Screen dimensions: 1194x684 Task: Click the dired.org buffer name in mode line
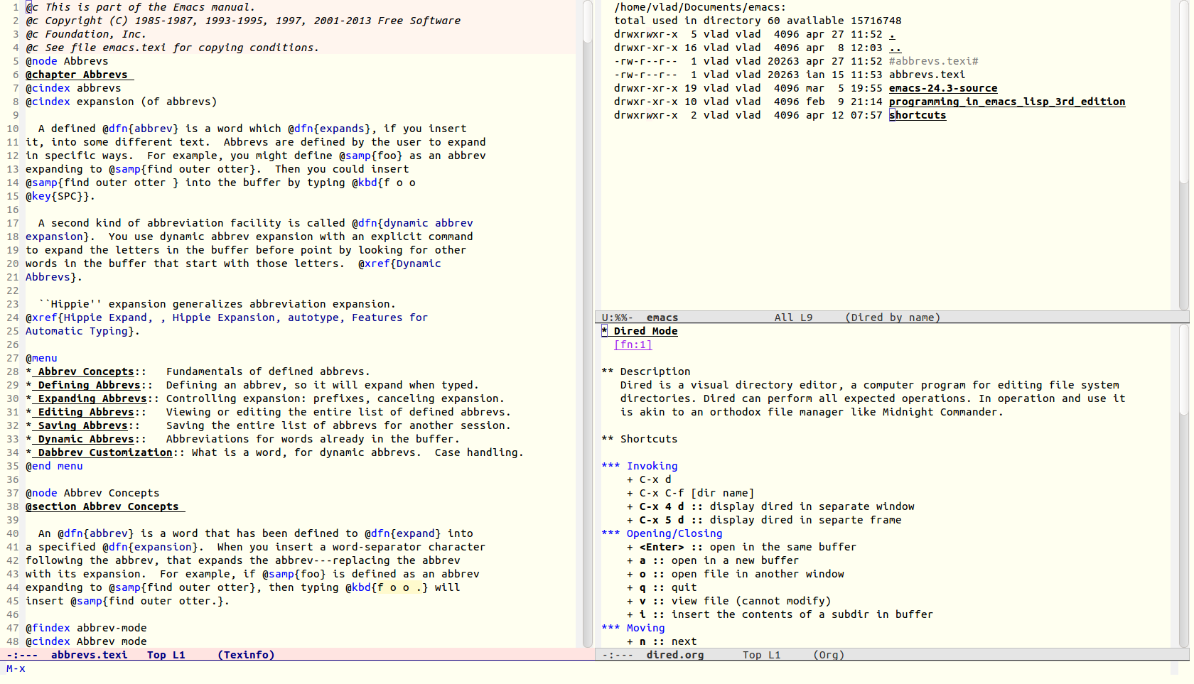pos(675,655)
